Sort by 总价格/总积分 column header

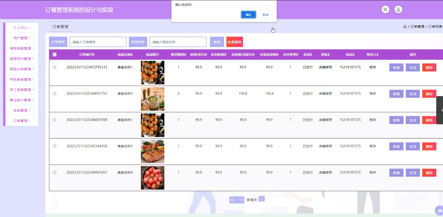[x=243, y=55]
